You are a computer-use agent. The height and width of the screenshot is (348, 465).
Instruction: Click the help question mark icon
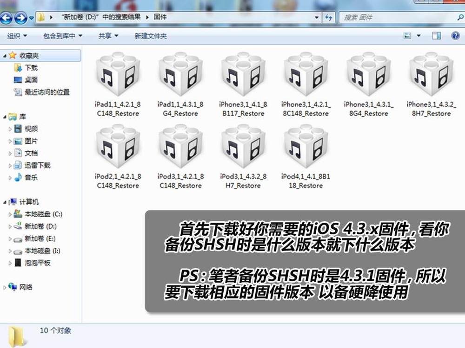[455, 36]
